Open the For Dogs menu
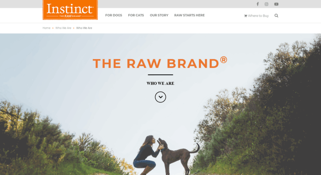 (114, 15)
